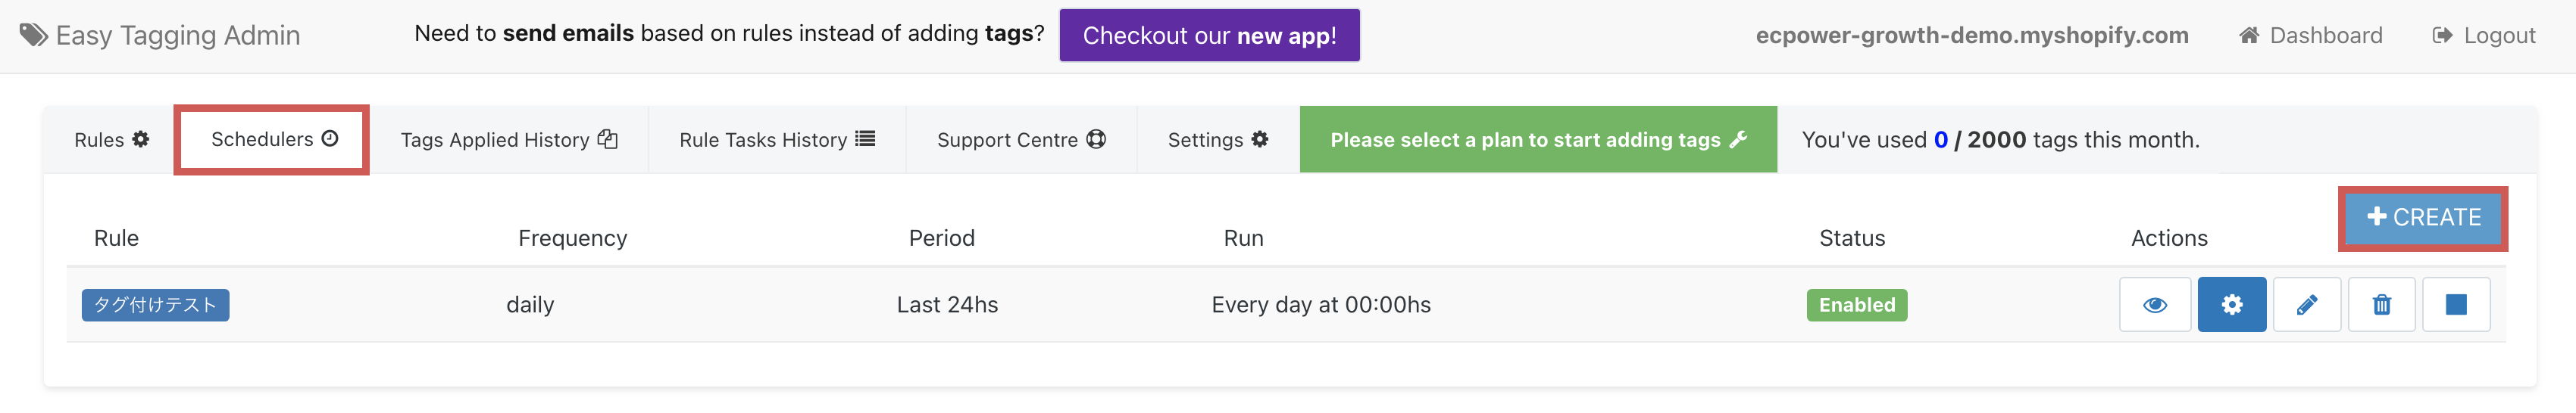This screenshot has height=413, width=2576.
Task: Open the Settings tab
Action: tap(1217, 140)
